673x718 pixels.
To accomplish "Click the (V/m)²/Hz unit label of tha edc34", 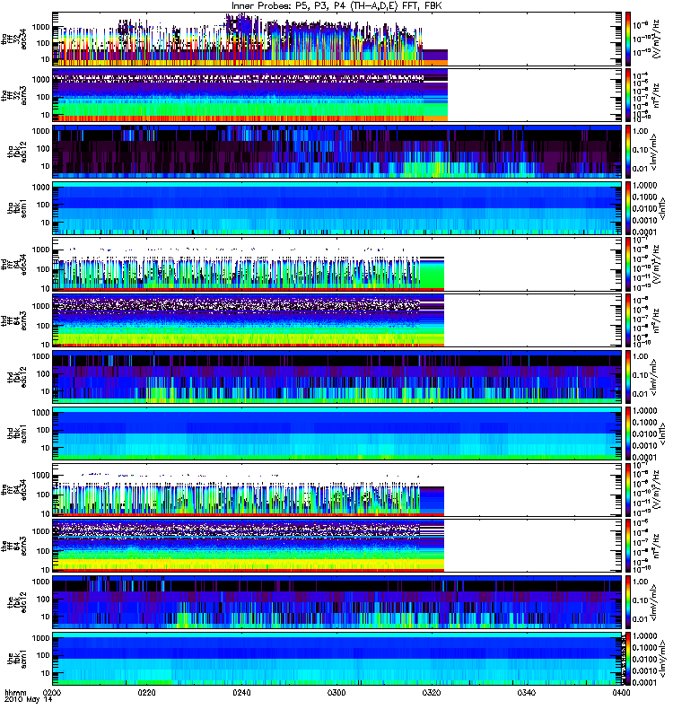I will click(x=656, y=39).
